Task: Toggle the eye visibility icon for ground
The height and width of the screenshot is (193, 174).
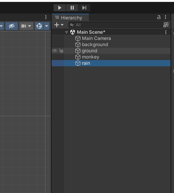Action: click(55, 51)
